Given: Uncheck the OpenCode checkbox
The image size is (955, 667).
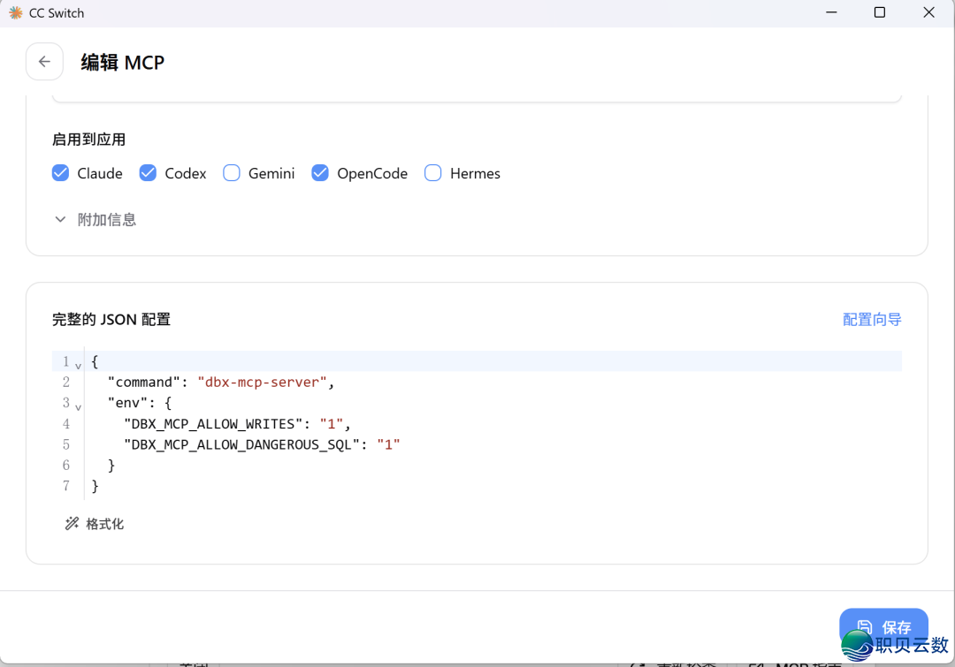Looking at the screenshot, I should pos(320,173).
